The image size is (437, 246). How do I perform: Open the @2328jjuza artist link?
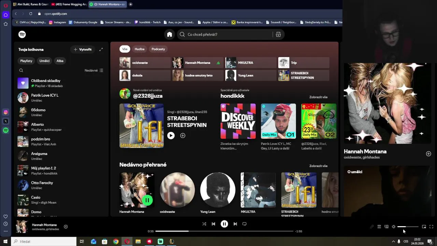point(147,96)
